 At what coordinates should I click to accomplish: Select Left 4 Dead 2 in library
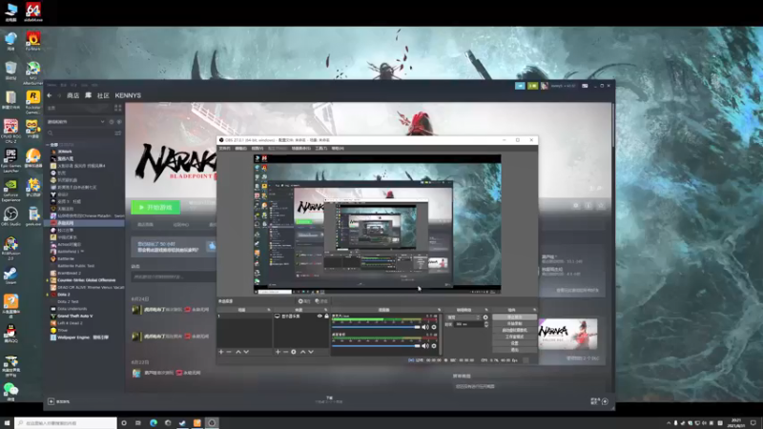point(70,323)
